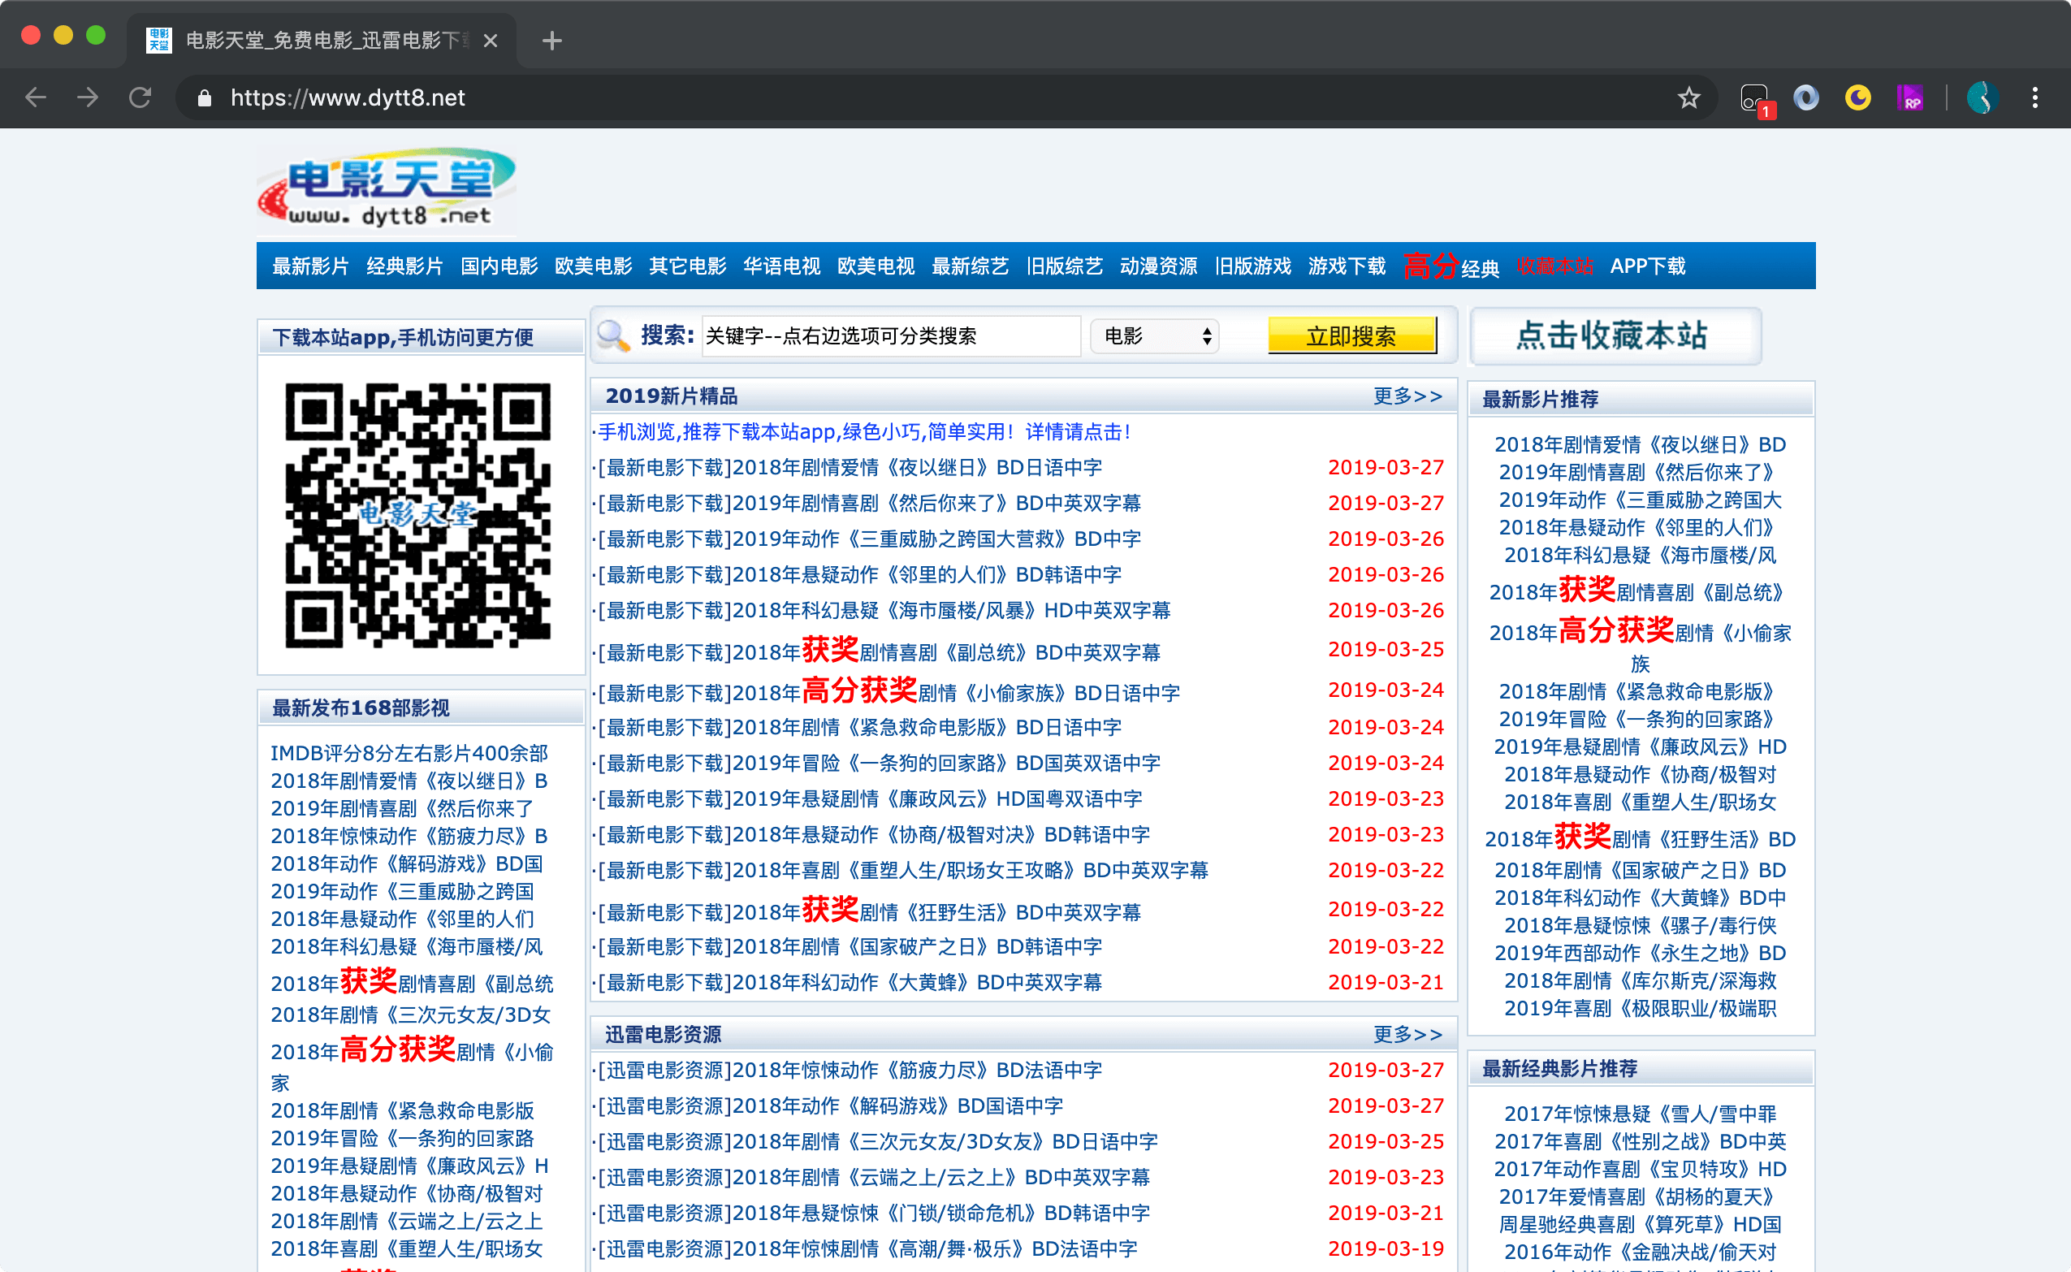Expand 更多>> in 迅雷电影资源 section

pos(1407,1034)
